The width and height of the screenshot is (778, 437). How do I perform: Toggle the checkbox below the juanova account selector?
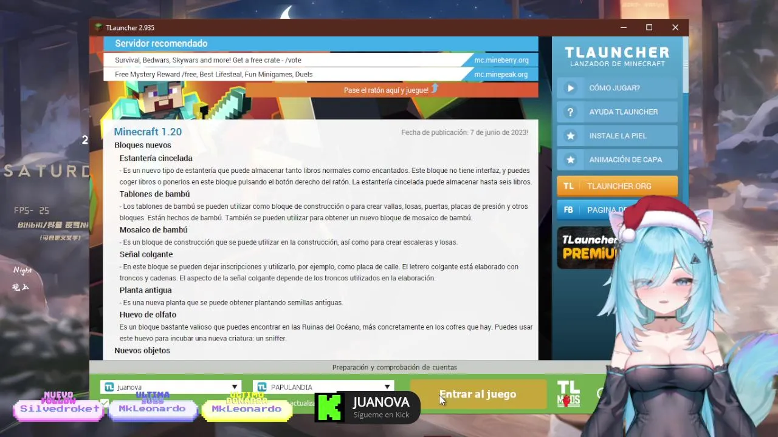click(105, 402)
